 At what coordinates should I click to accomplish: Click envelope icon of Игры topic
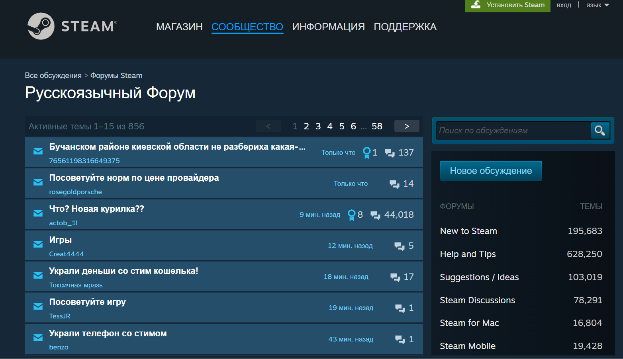[x=38, y=244]
